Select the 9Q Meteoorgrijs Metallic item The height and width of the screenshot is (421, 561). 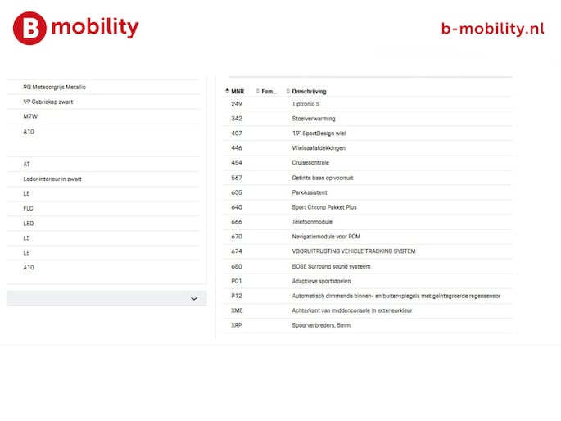(55, 87)
